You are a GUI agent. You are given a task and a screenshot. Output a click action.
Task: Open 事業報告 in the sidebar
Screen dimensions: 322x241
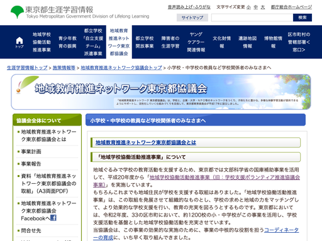(x=31, y=164)
